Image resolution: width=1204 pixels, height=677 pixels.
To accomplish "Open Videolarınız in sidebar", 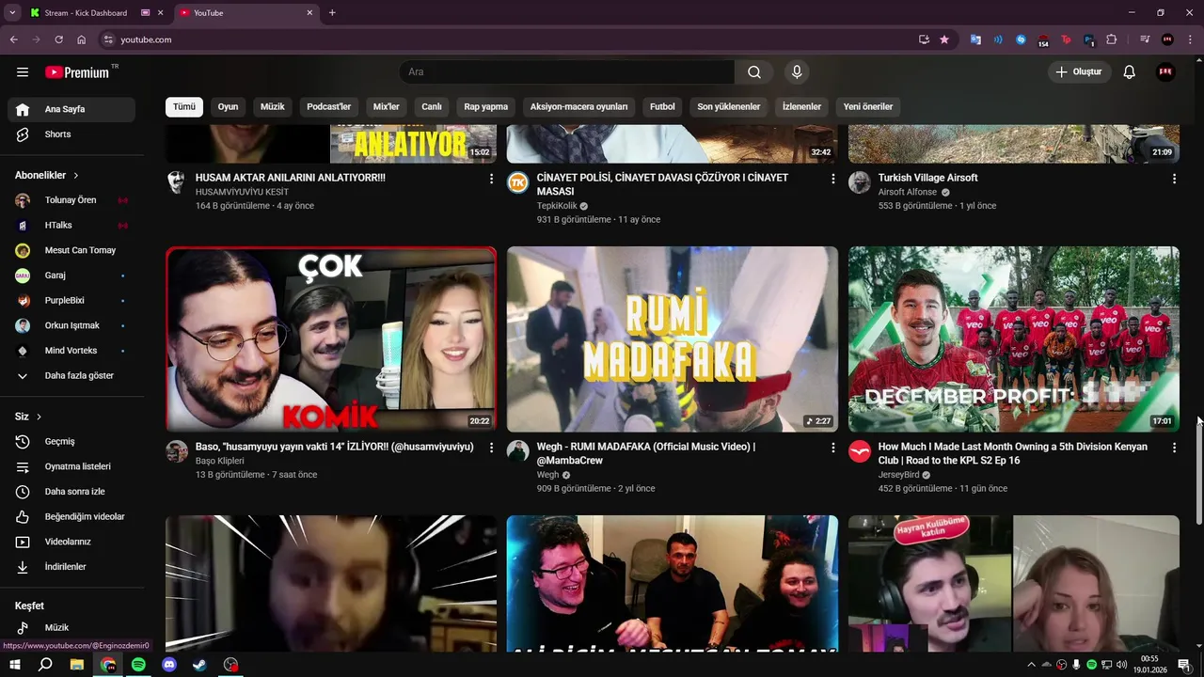I will pos(71,542).
